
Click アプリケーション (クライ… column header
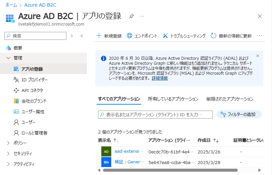[x=169, y=140]
